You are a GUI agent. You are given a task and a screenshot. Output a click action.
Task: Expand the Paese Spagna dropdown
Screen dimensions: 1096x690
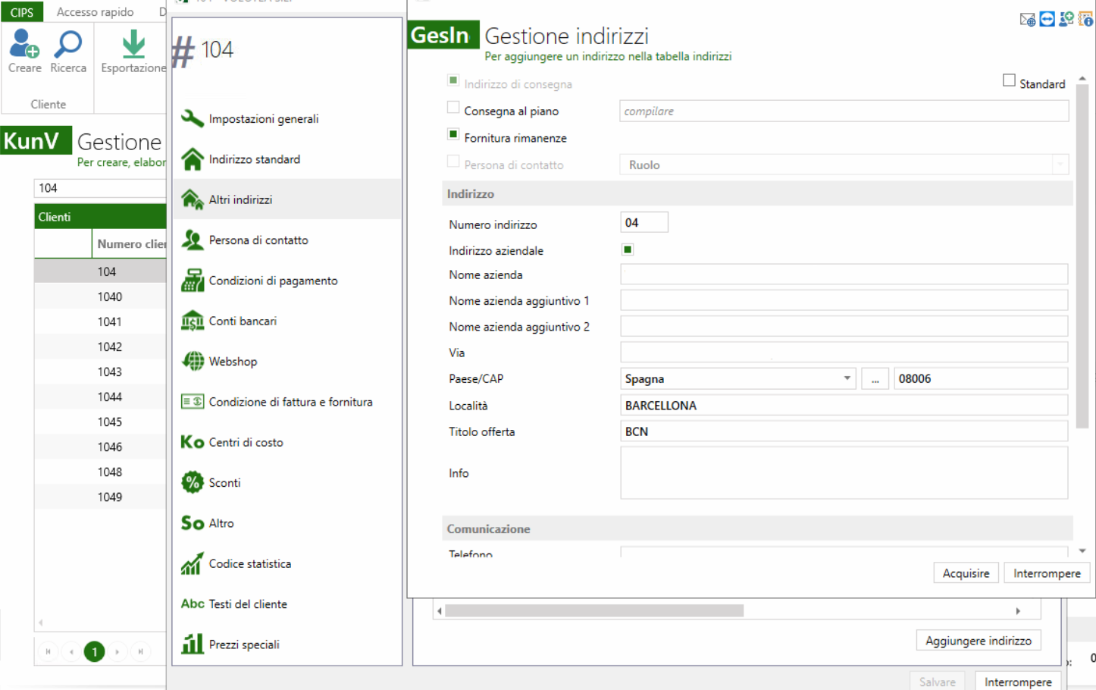[847, 378]
